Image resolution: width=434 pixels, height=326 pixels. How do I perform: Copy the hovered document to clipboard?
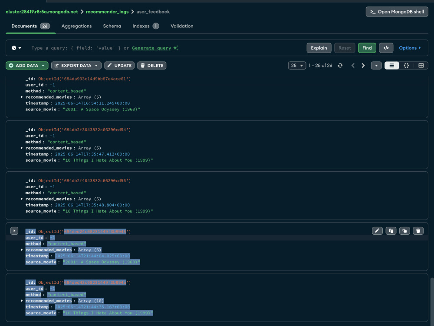(391, 231)
